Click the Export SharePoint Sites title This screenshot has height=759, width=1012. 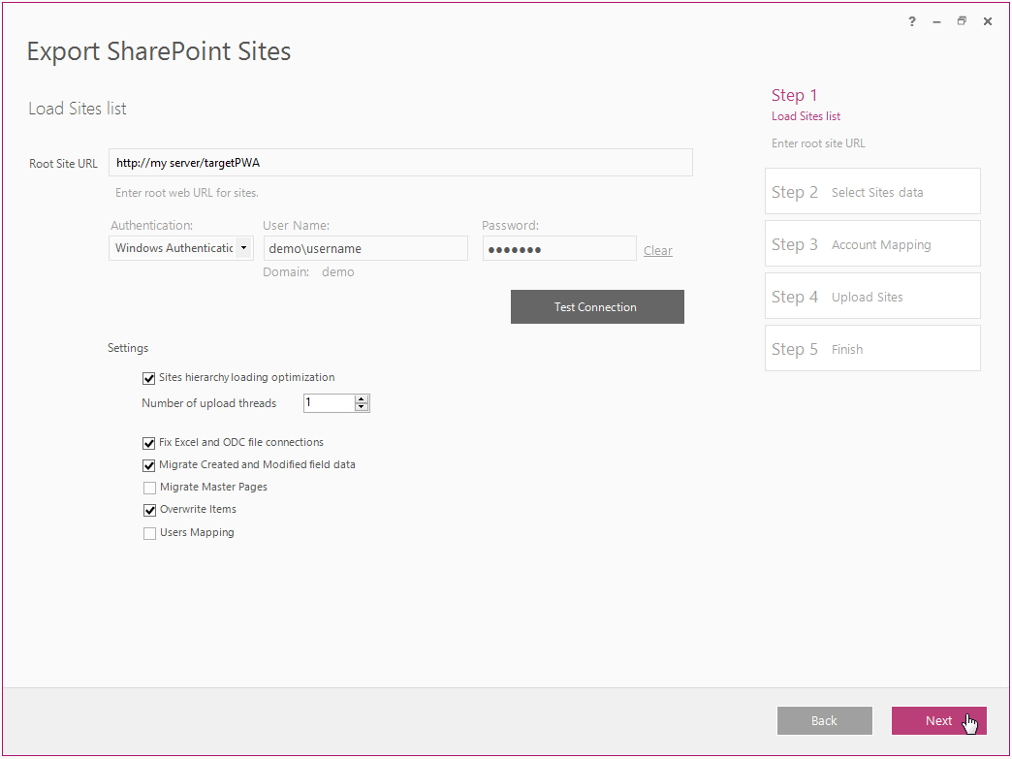(x=159, y=51)
